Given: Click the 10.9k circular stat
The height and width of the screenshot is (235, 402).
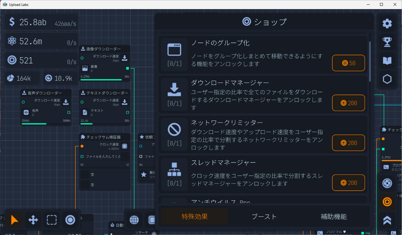Looking at the screenshot, I should tap(60, 78).
